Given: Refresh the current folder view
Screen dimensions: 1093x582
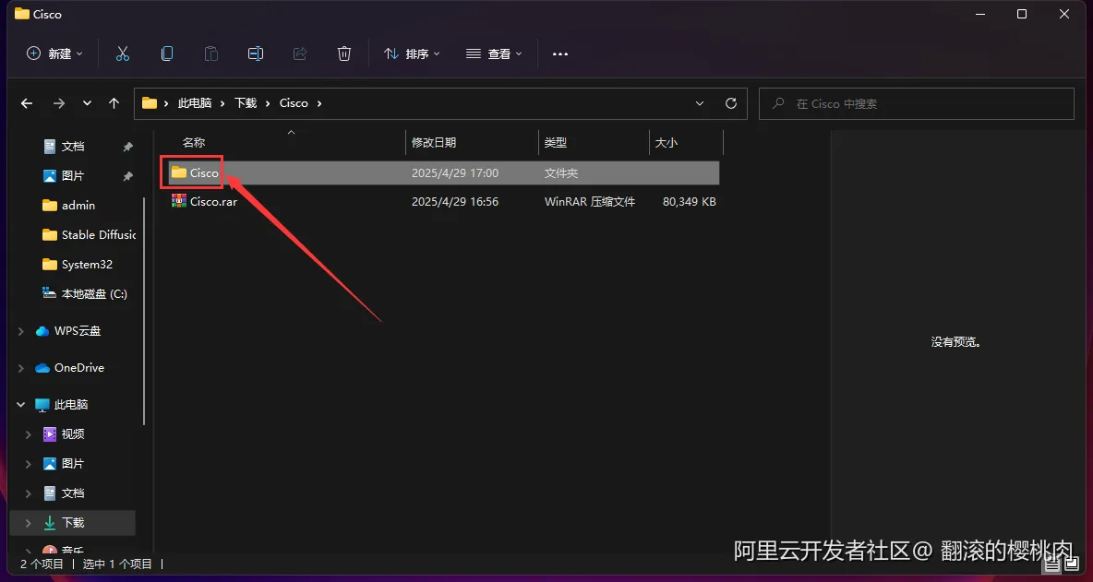Looking at the screenshot, I should (x=731, y=103).
